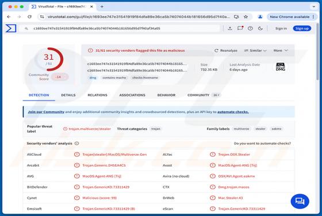Click the ALYac detection warning icon
Image resolution: width=322 pixels, height=216 pixels.
(x=213, y=155)
